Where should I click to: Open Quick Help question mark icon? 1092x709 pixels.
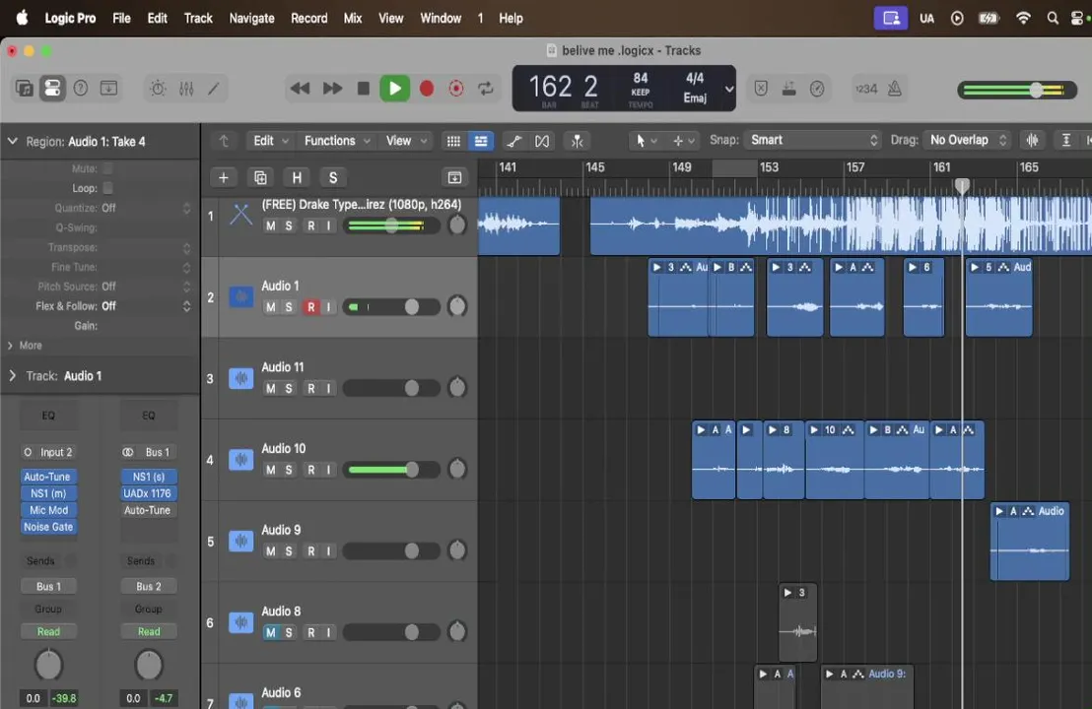click(81, 89)
